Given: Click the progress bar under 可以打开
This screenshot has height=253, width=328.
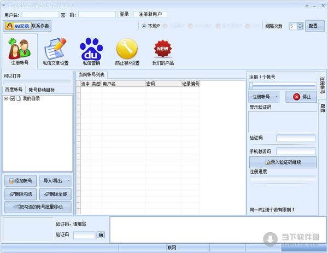Looking at the screenshot, I should (37, 82).
